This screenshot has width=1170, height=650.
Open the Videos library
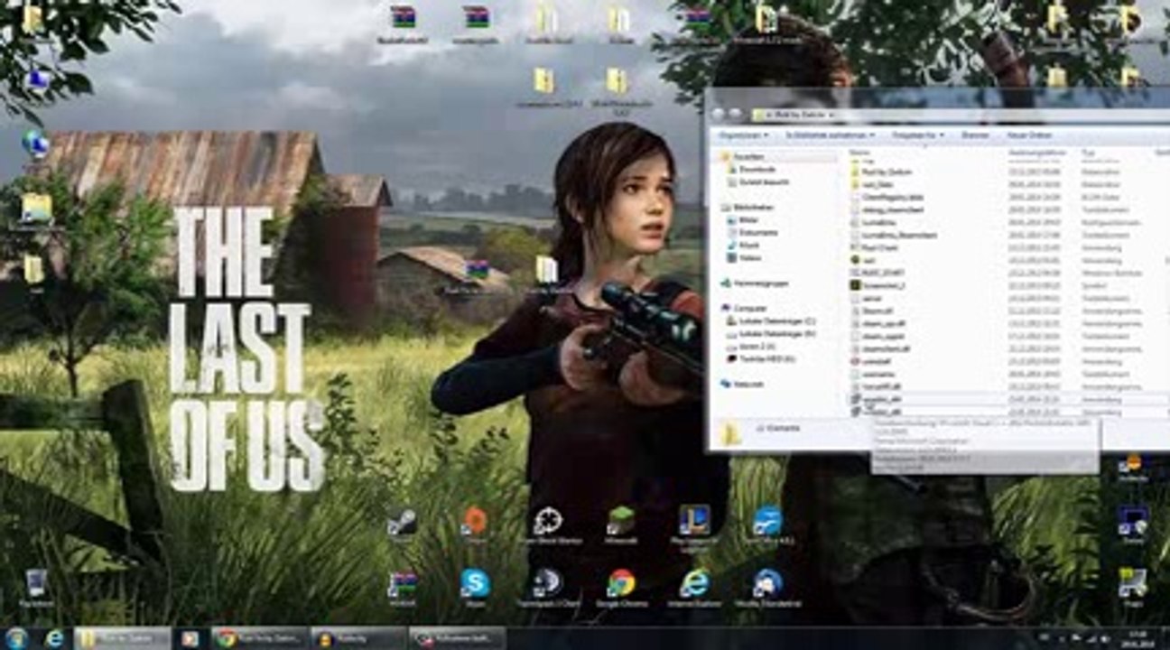tap(746, 257)
